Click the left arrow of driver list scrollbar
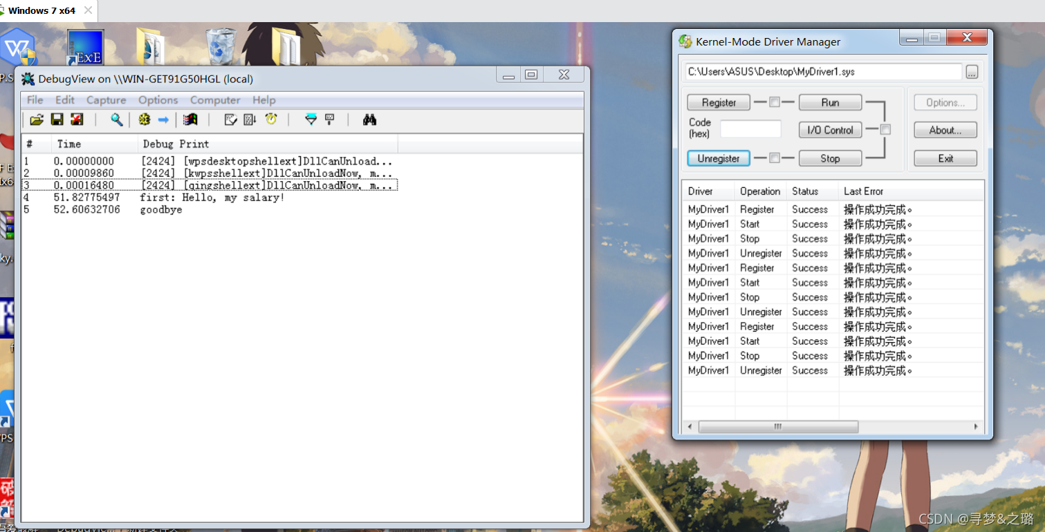Viewport: 1045px width, 532px height. tap(688, 426)
